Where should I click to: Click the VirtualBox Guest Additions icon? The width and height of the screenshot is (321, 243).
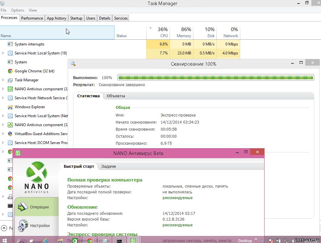pos(10,134)
